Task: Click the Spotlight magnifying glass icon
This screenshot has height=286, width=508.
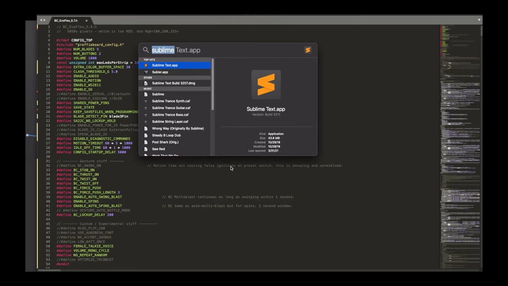Action: [x=146, y=50]
